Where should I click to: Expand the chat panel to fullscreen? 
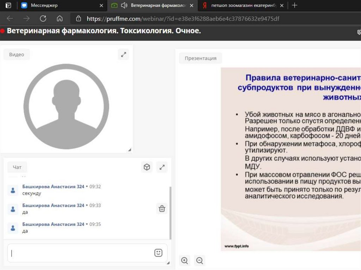(162, 168)
